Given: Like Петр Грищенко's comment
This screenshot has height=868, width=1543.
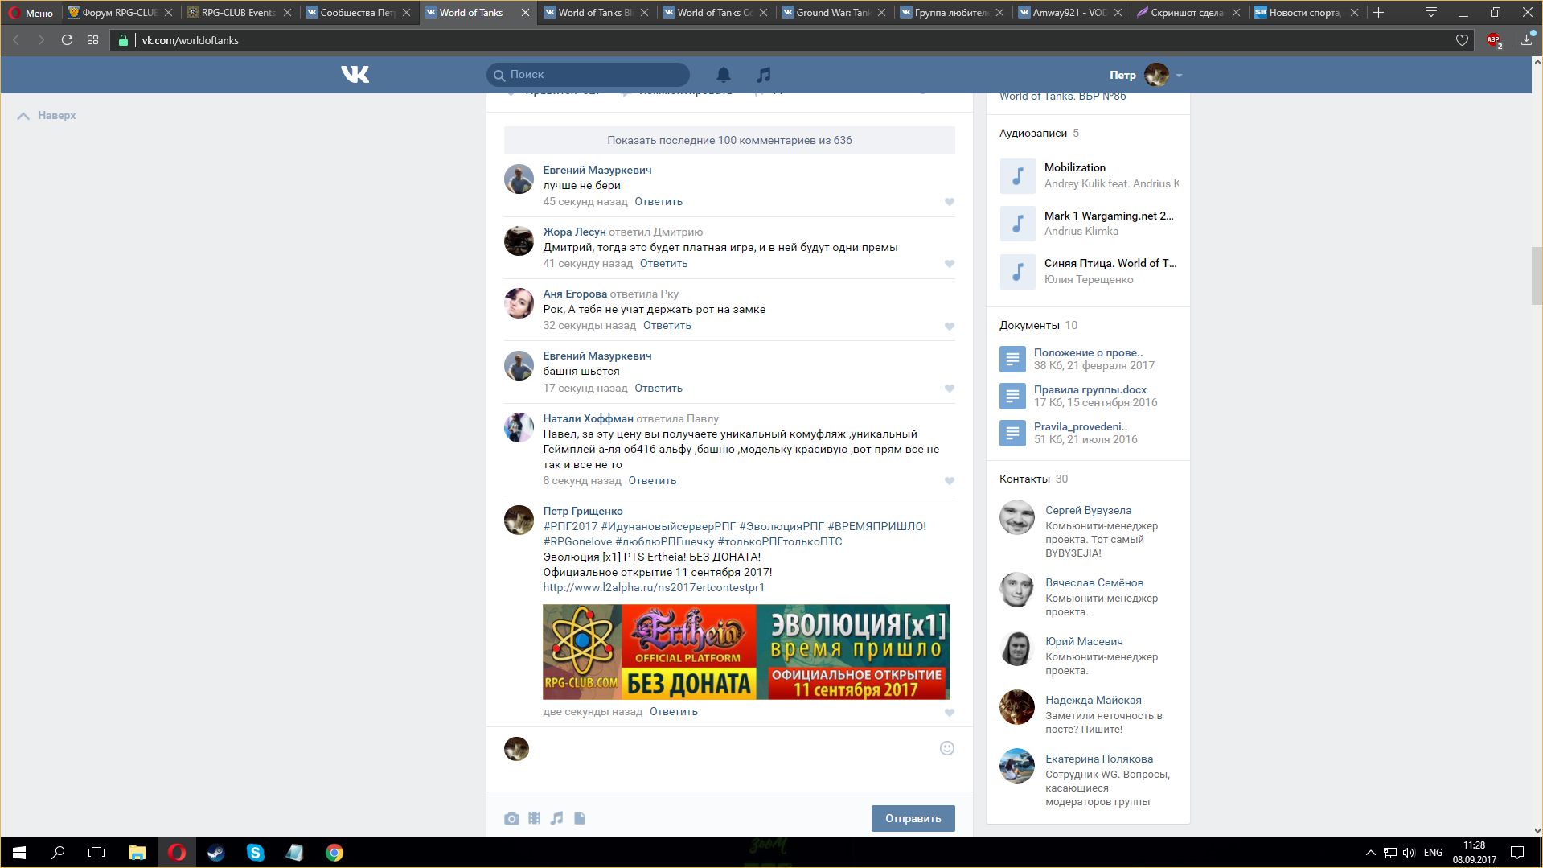Looking at the screenshot, I should pos(950,713).
